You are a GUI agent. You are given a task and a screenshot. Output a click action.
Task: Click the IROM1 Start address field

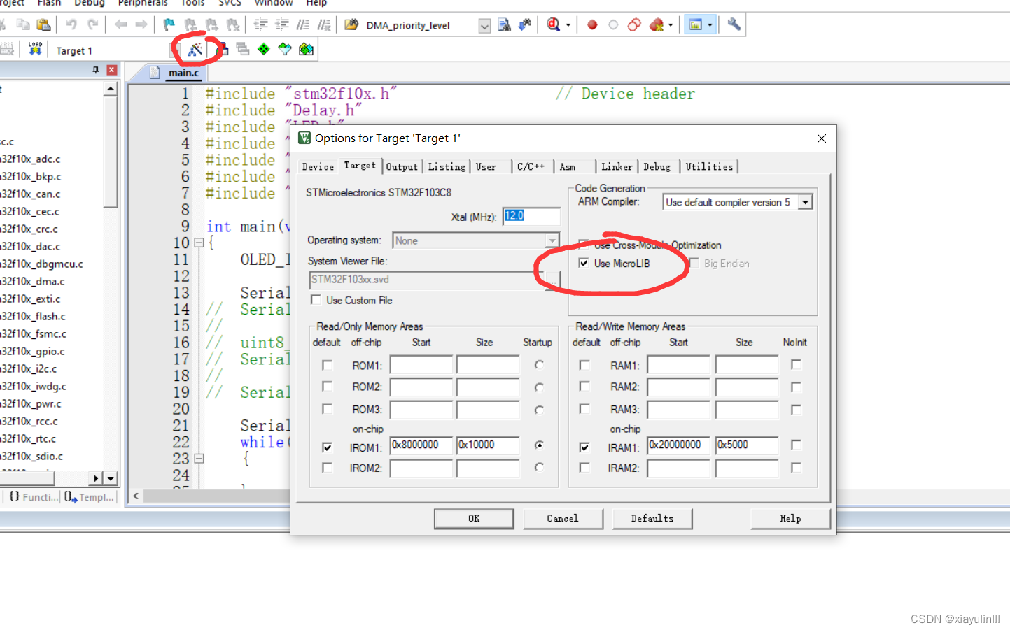point(421,445)
